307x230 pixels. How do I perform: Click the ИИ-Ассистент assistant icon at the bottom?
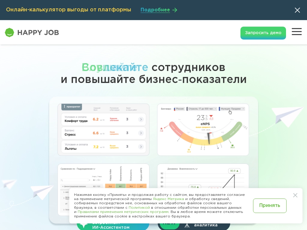[x=84, y=225]
